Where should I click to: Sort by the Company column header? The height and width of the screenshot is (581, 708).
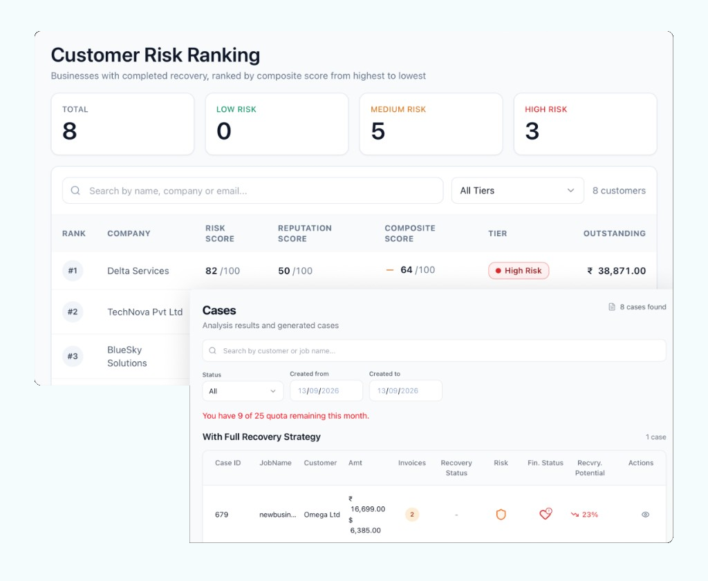[129, 234]
